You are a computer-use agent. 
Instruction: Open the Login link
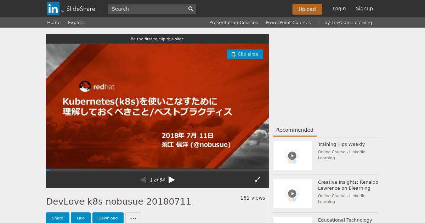tap(339, 8)
